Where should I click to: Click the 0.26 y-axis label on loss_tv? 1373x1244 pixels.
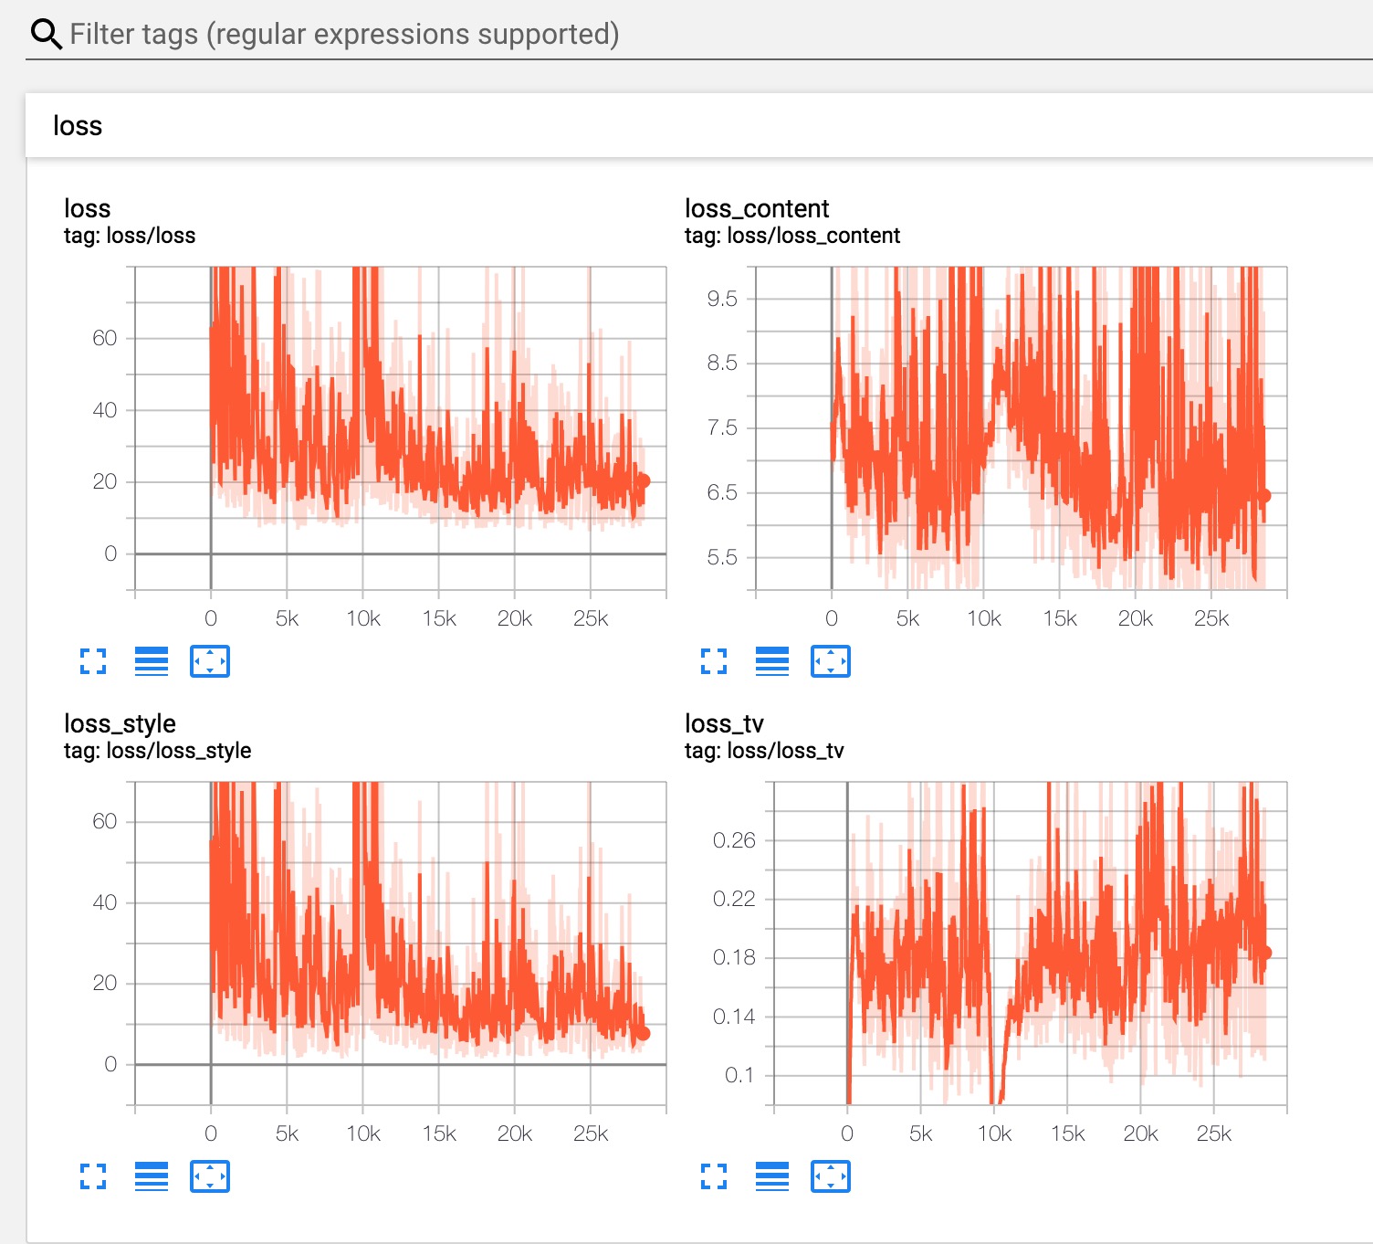pos(734,840)
